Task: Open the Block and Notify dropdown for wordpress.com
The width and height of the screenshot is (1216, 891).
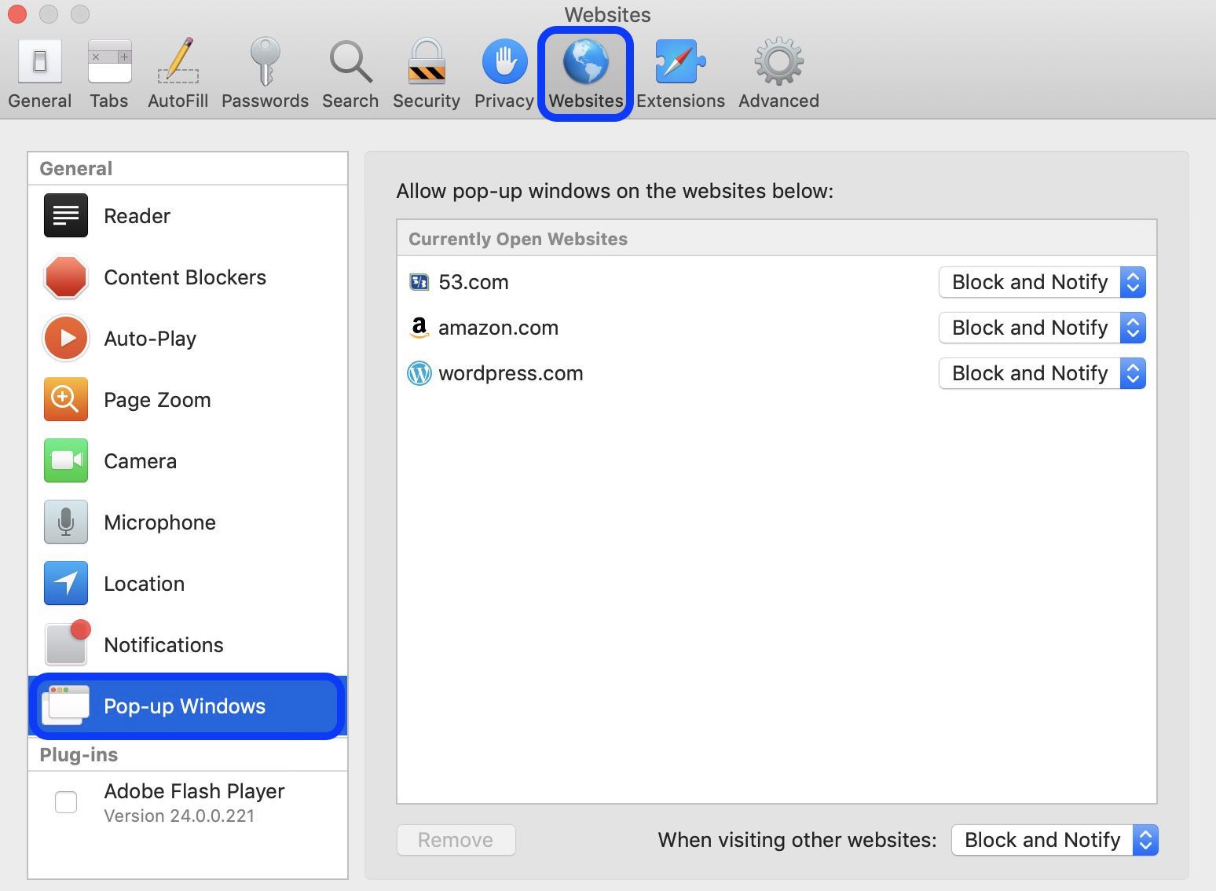Action: click(x=1042, y=373)
